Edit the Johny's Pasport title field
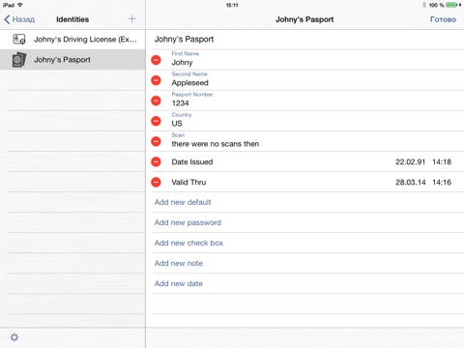The image size is (464, 348). point(307,40)
